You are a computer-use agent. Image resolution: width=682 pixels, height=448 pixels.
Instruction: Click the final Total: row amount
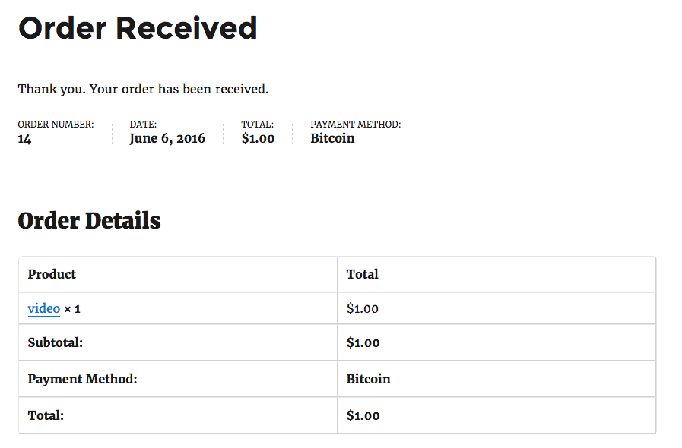point(363,416)
